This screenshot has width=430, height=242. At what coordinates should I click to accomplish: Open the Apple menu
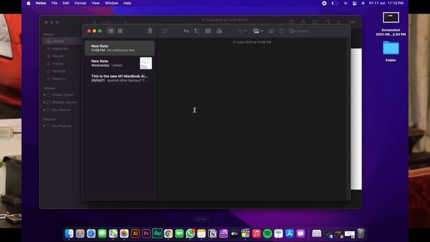pyautogui.click(x=28, y=3)
